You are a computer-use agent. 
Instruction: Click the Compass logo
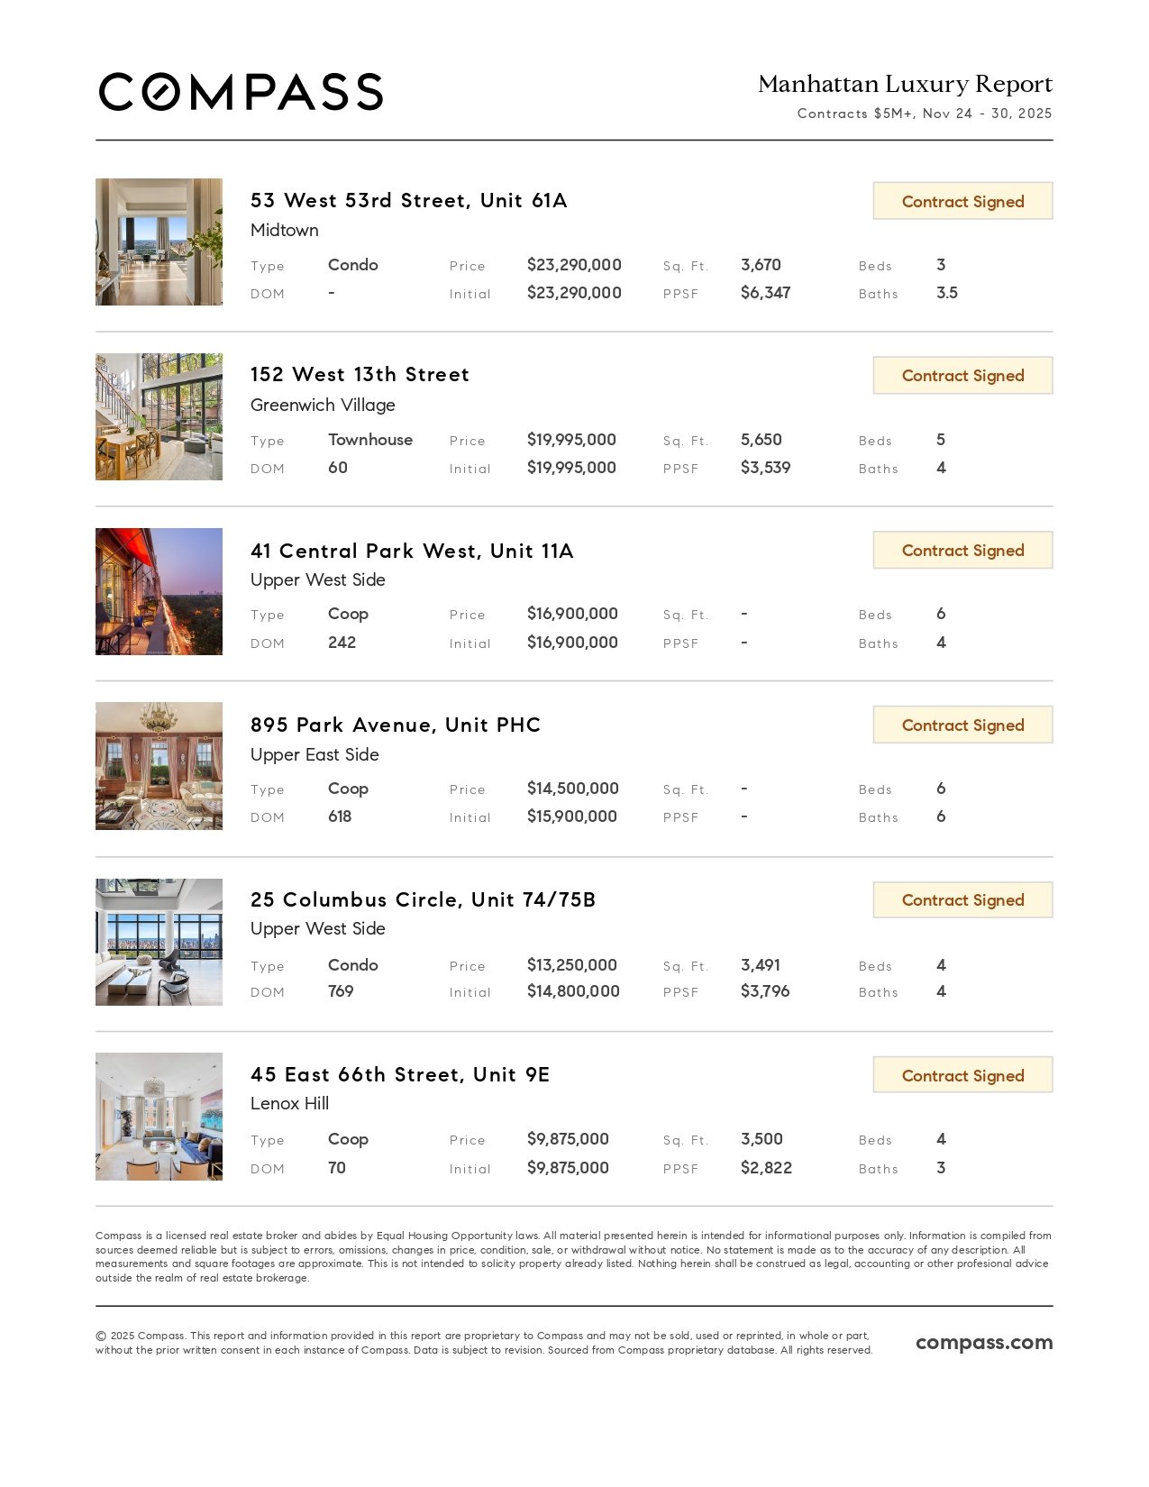[241, 92]
